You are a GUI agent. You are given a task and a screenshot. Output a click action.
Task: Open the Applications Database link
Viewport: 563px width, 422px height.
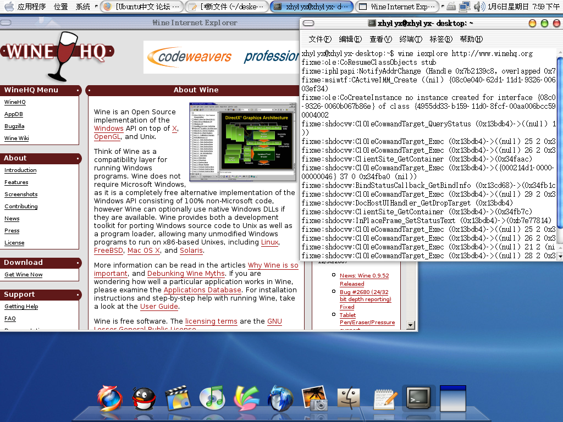(x=202, y=290)
